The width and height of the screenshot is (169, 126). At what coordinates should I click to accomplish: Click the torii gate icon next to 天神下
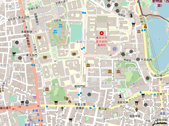pos(143,95)
